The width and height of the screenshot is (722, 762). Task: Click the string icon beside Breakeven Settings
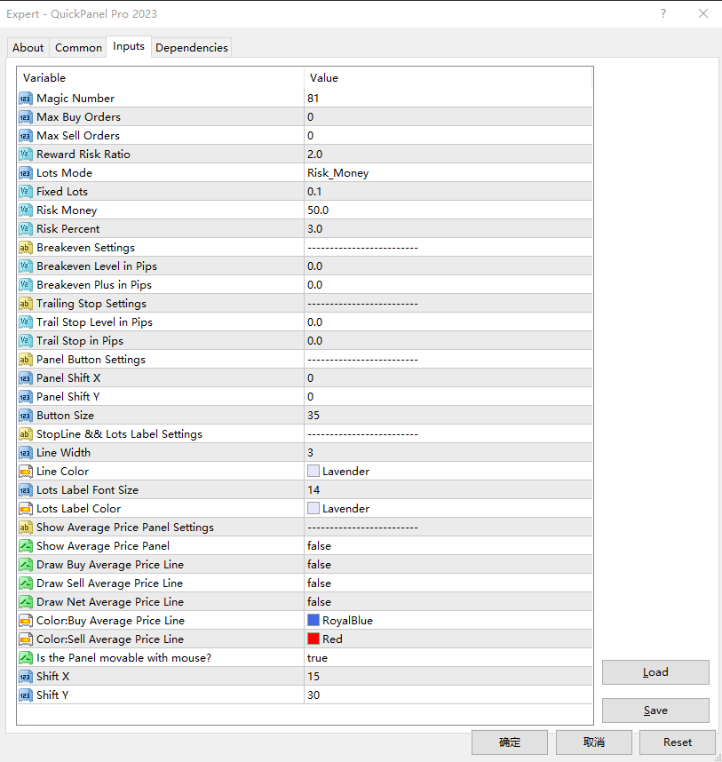coord(26,248)
